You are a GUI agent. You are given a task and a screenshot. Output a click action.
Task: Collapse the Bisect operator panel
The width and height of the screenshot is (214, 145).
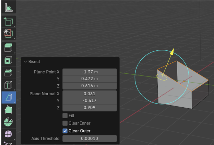tap(25, 62)
